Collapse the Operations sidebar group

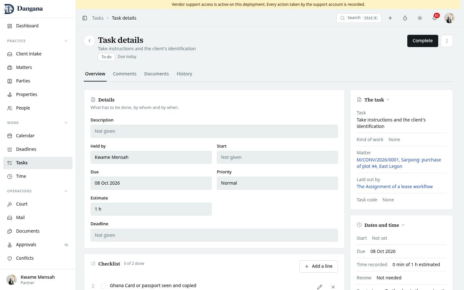(x=66, y=191)
